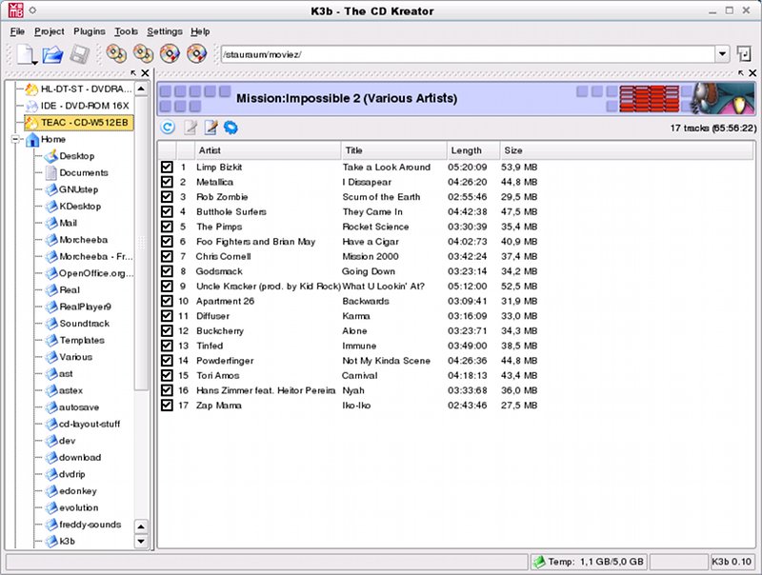Uncheck track 1 Limp Bizkit checkbox
Image resolution: width=762 pixels, height=575 pixels.
(167, 167)
